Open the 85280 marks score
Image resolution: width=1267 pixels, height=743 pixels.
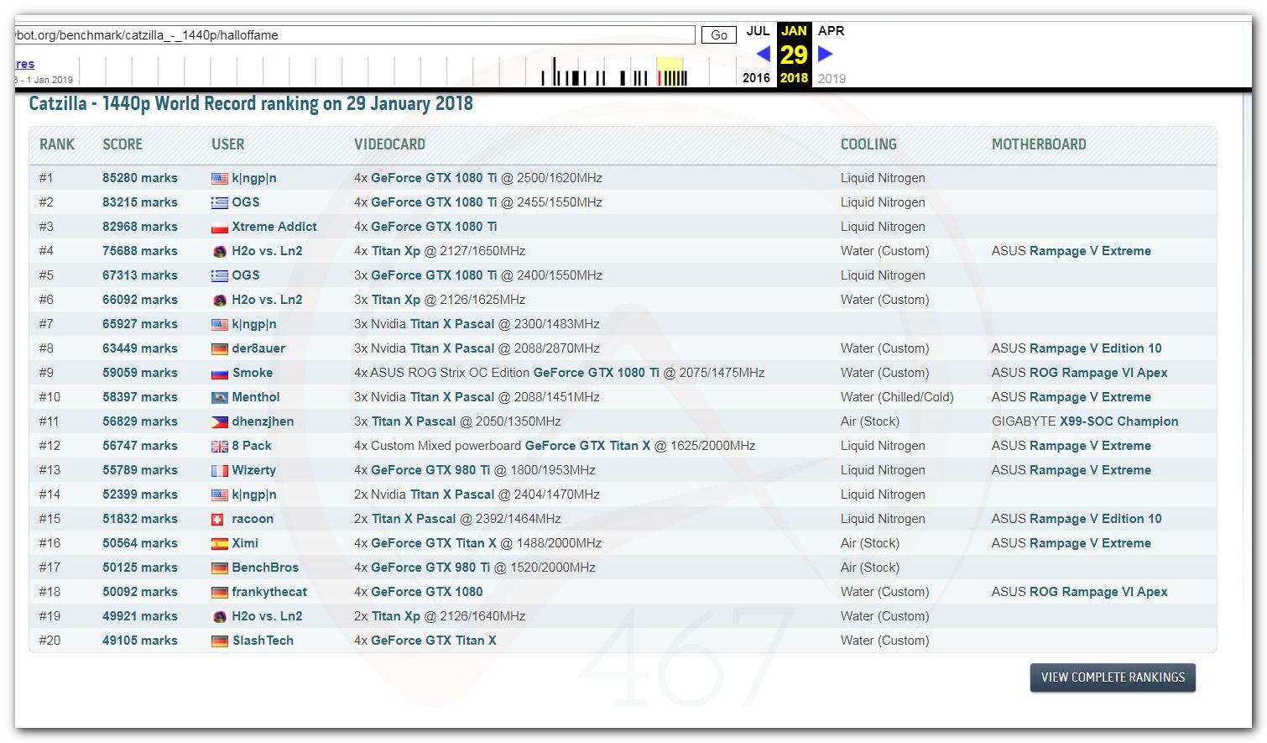[x=140, y=178]
